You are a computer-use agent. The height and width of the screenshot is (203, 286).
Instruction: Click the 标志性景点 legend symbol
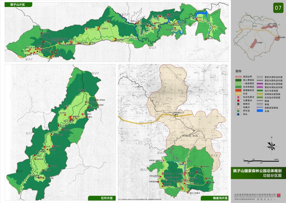pos(238,97)
